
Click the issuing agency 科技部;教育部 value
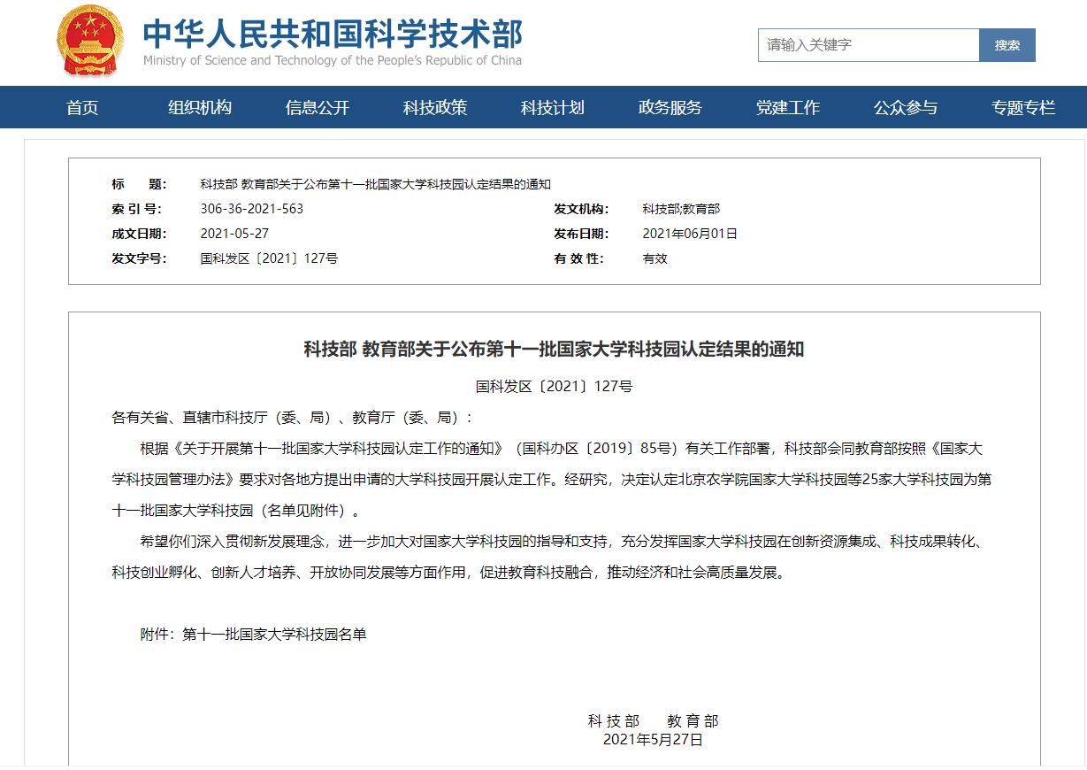[681, 209]
